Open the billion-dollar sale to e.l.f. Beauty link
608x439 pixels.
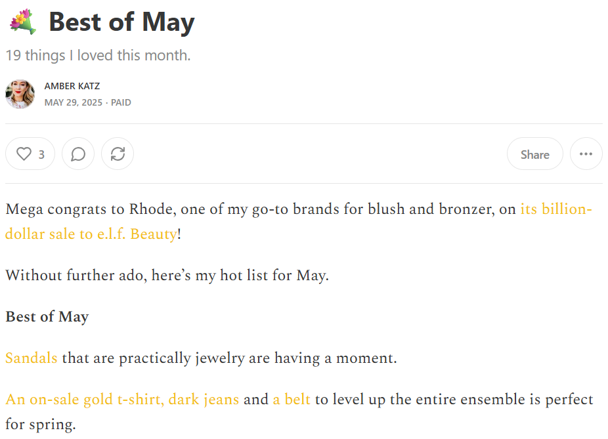(x=91, y=234)
